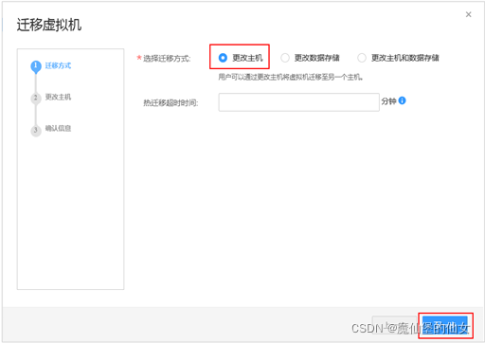Click the info icon beside 分钟
Screen dimensions: 485x343
click(402, 100)
